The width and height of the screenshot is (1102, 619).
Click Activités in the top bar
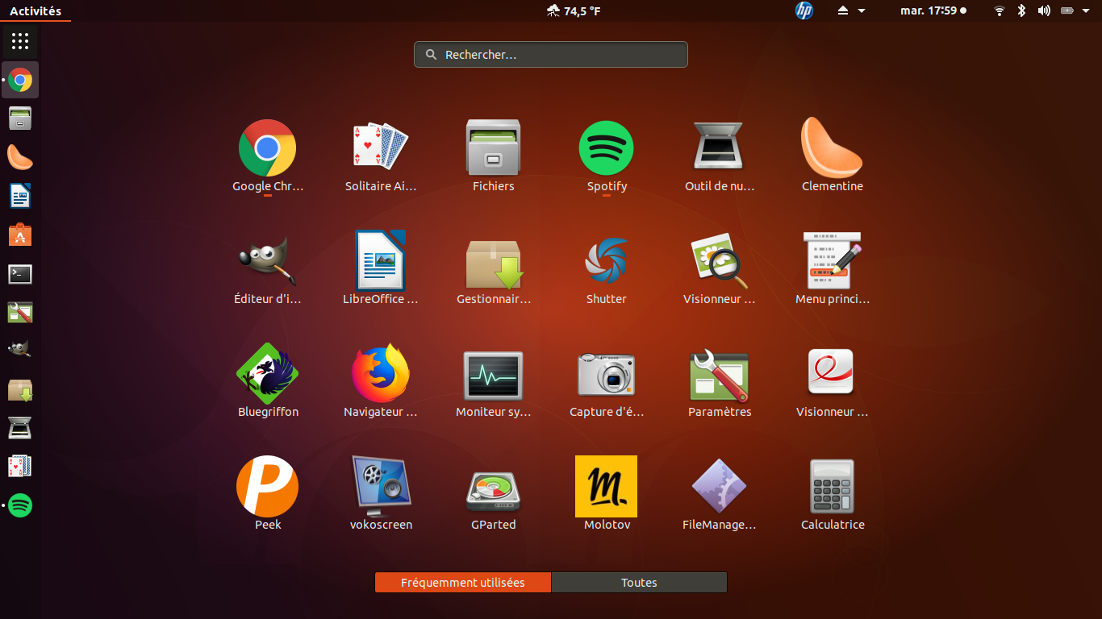[x=35, y=10]
